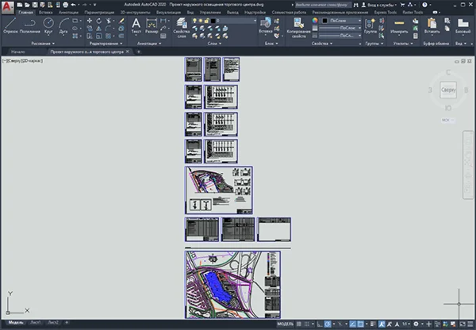Image resolution: width=476 pixels, height=330 pixels.
Task: Click the МСК coordinate system button
Action: pyautogui.click(x=447, y=121)
